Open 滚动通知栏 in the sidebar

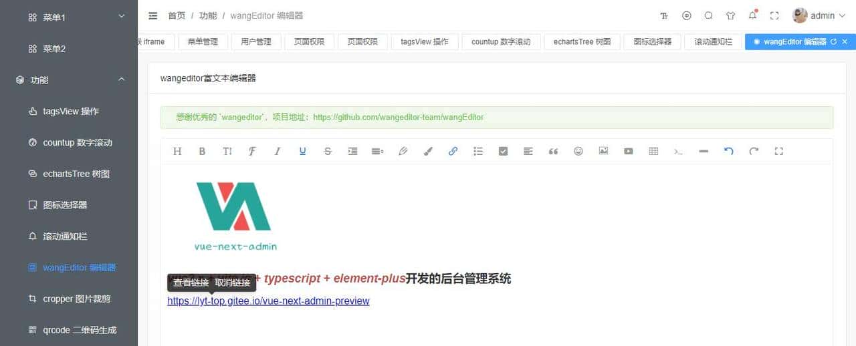69,236
